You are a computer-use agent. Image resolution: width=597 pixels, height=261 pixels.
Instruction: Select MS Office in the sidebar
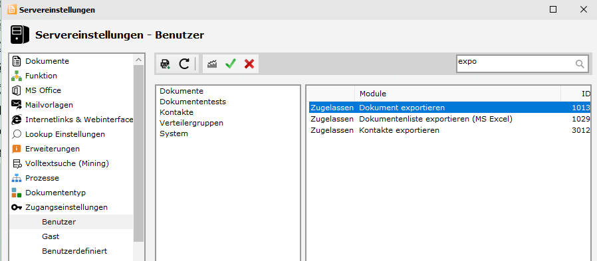click(43, 90)
